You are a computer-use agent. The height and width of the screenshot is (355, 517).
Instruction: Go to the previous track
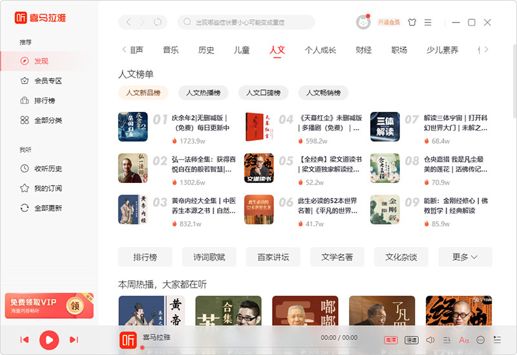pos(25,339)
